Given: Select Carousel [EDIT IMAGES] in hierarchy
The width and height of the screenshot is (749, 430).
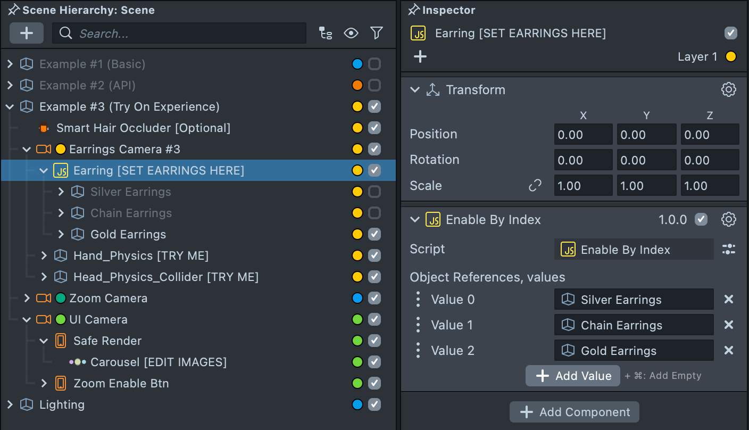Looking at the screenshot, I should pos(158,362).
